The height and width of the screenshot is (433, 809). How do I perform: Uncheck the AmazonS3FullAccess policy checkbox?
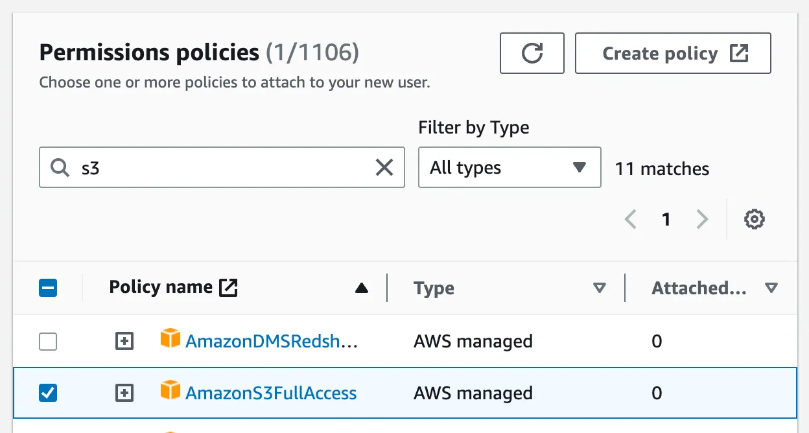point(48,393)
